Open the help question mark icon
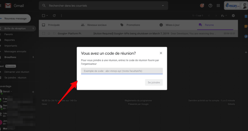248x131 pixels. (210, 6)
